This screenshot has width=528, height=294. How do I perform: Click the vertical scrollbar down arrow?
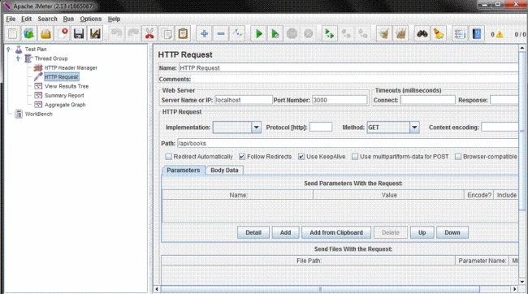coord(522,282)
